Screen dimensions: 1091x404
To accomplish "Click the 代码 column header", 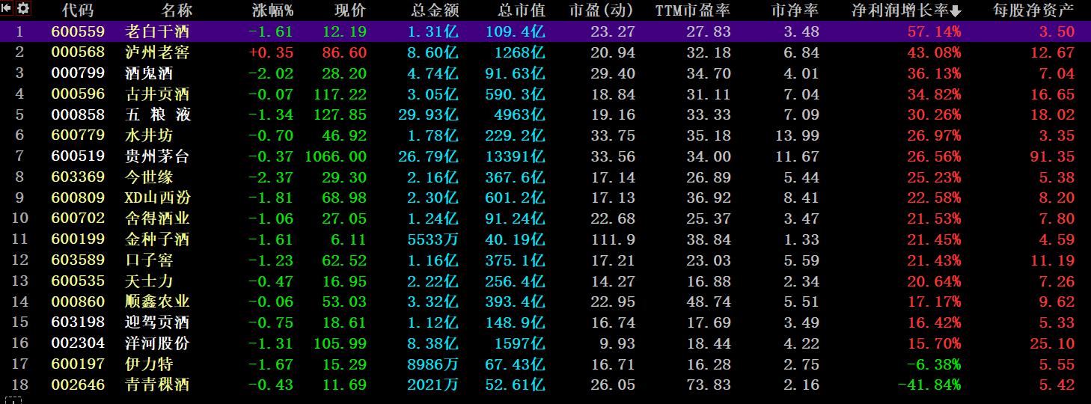I will tap(78, 10).
